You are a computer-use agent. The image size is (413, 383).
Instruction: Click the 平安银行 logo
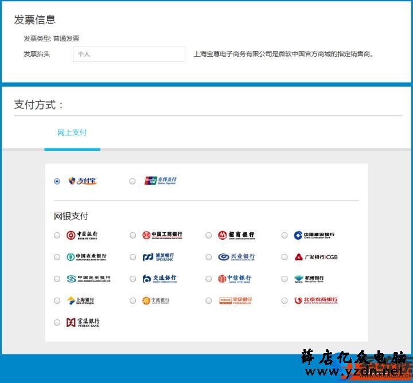tap(236, 300)
